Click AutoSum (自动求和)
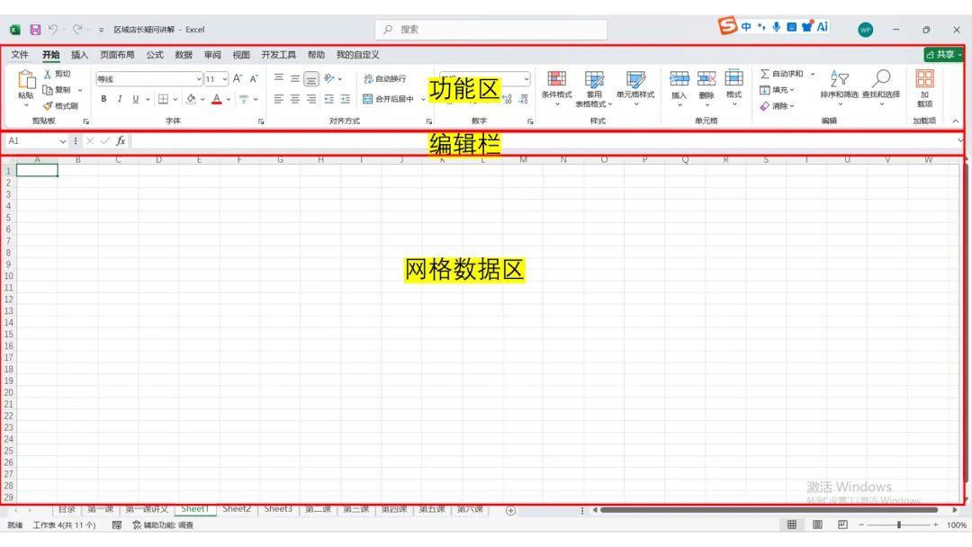The width and height of the screenshot is (972, 547). (782, 74)
